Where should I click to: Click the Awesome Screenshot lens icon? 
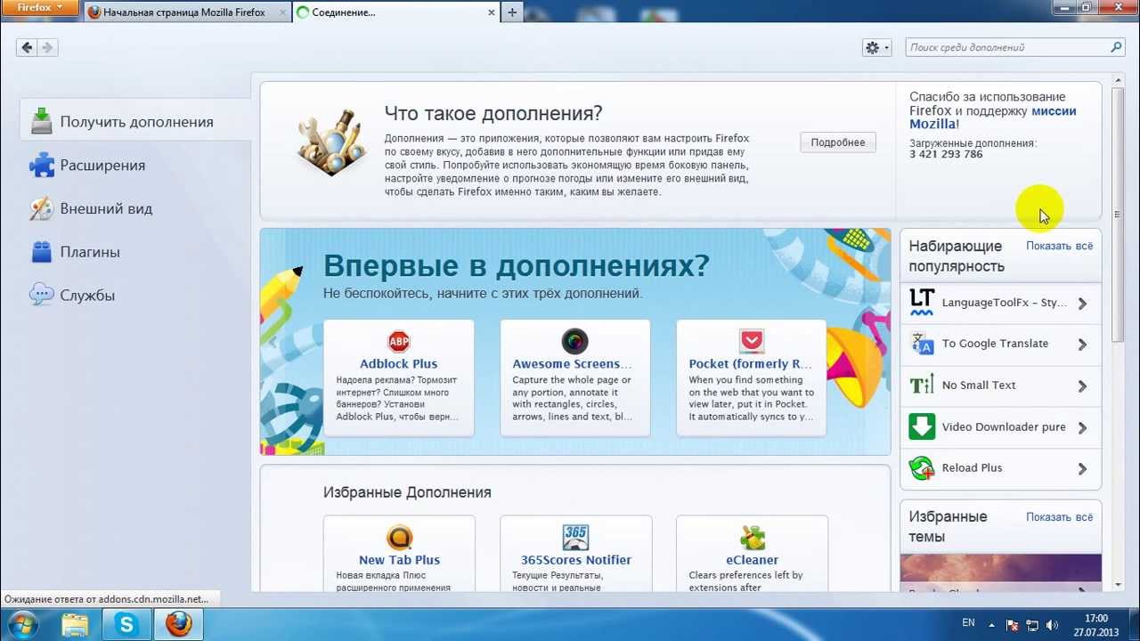pos(574,341)
